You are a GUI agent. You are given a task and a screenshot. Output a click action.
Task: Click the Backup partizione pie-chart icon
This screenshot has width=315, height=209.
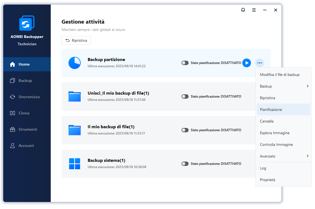(x=74, y=63)
